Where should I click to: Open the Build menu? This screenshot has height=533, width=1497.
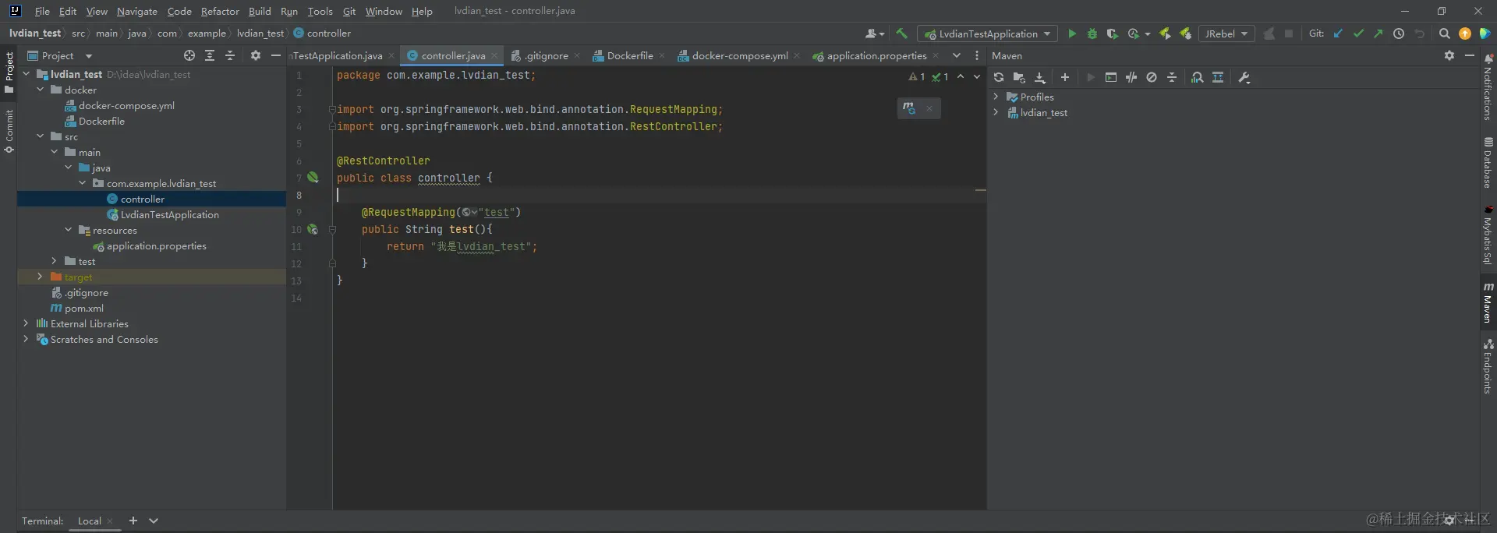click(x=260, y=11)
